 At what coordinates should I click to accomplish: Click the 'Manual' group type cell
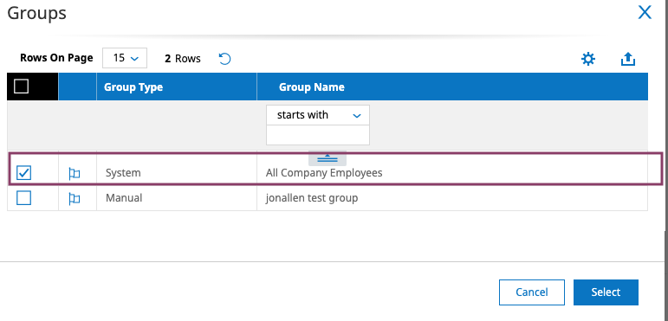[124, 198]
